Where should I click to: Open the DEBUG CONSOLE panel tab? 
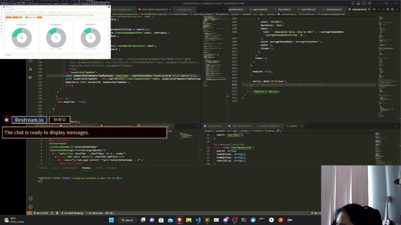pyautogui.click(x=70, y=168)
